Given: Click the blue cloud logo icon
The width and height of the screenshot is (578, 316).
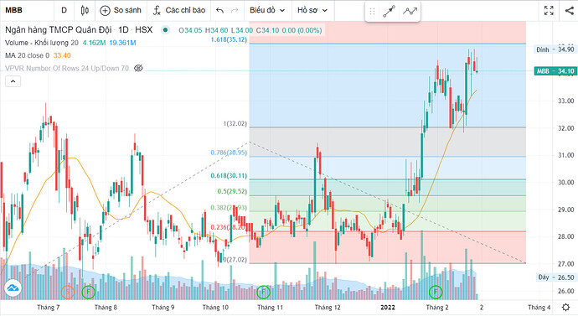Looking at the screenshot, I should [13, 288].
